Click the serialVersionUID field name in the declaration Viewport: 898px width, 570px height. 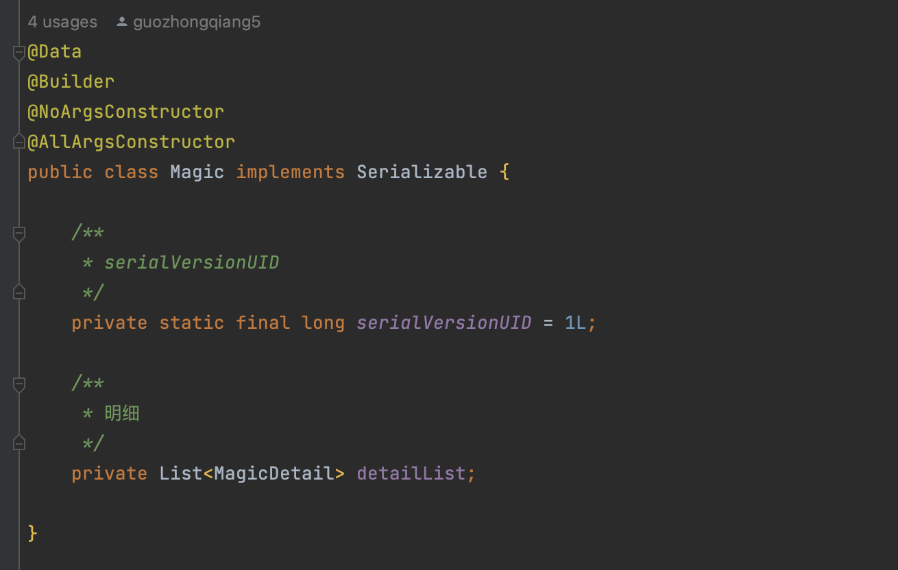[444, 323]
